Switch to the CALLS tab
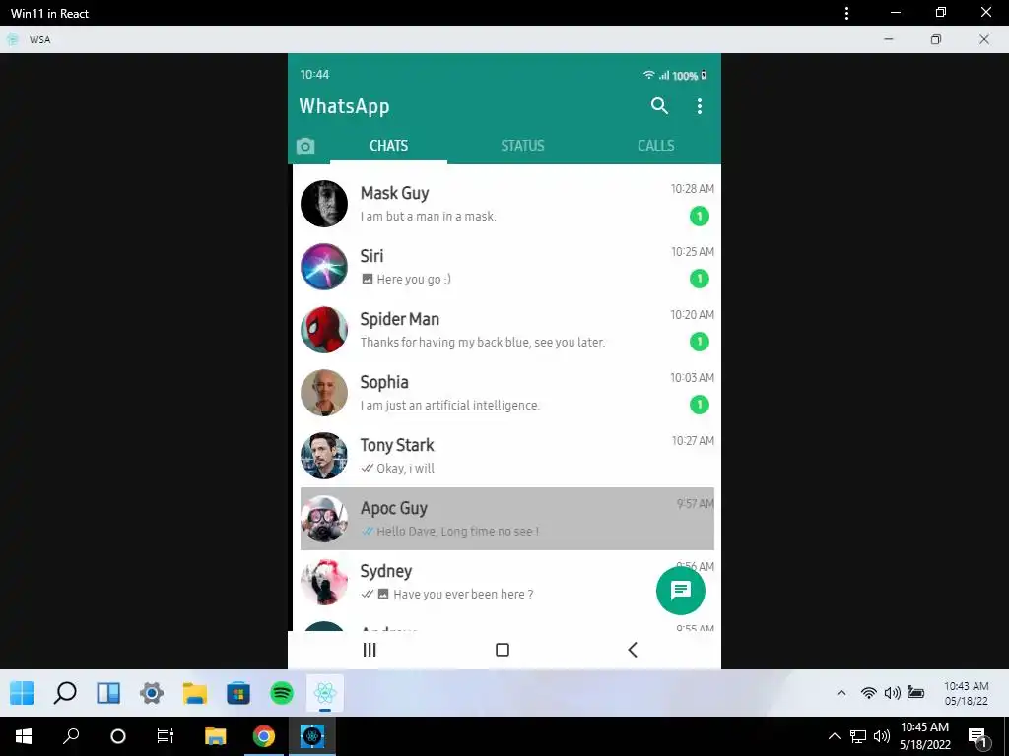 click(655, 146)
